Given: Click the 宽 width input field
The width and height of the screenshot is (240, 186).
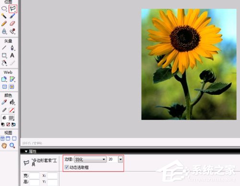Looking at the screenshot, I should pyautogui.click(x=35, y=175).
